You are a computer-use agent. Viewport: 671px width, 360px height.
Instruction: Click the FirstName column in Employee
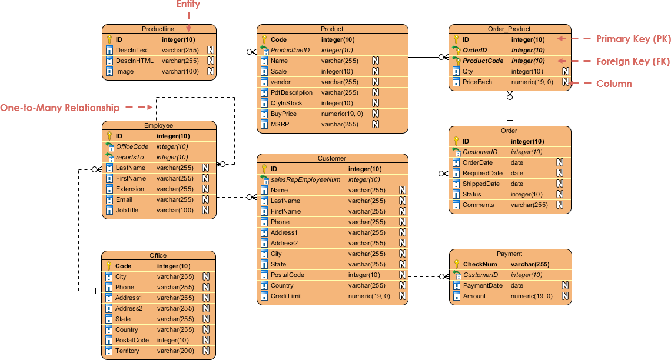(x=131, y=179)
